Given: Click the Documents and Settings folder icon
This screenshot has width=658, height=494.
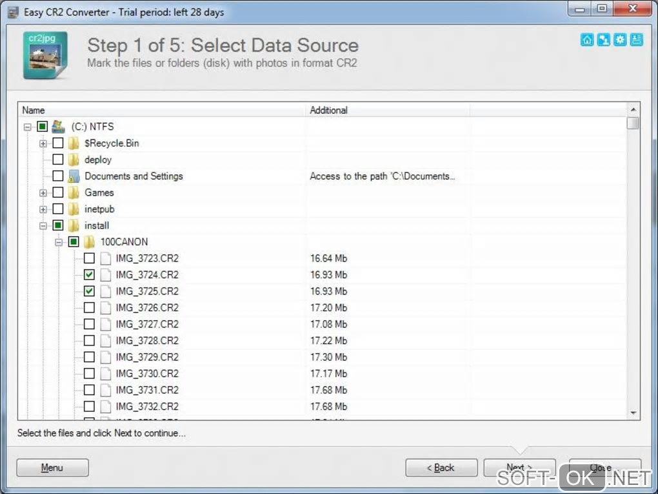Looking at the screenshot, I should [x=74, y=176].
